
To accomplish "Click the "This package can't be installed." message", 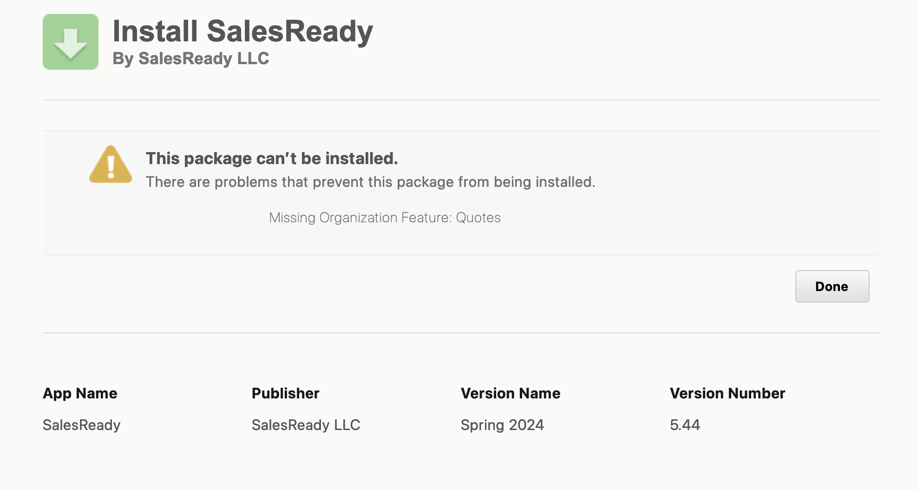I will tap(272, 159).
